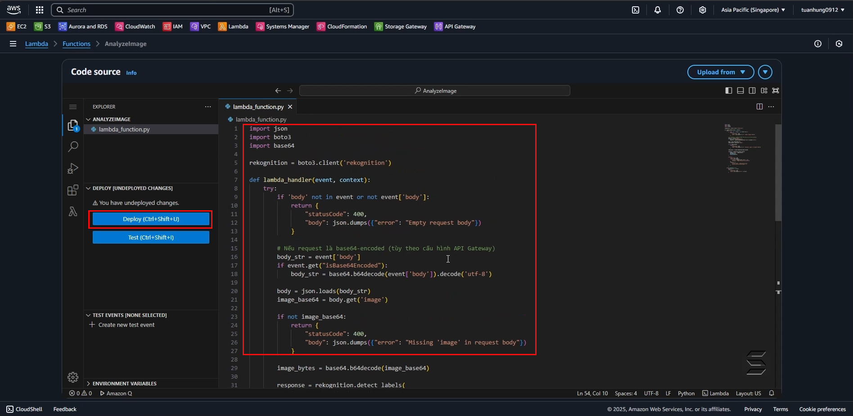The height and width of the screenshot is (416, 853).
Task: Go to Lambda breadcrumb link
Action: [x=36, y=44]
